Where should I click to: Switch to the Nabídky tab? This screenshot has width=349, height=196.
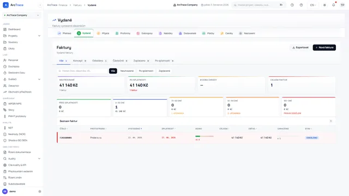(166, 33)
